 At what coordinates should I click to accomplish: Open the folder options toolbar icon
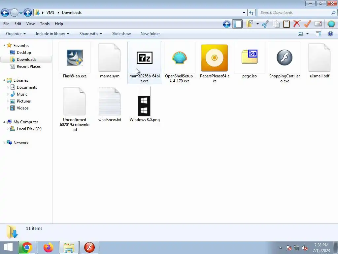pos(250,24)
